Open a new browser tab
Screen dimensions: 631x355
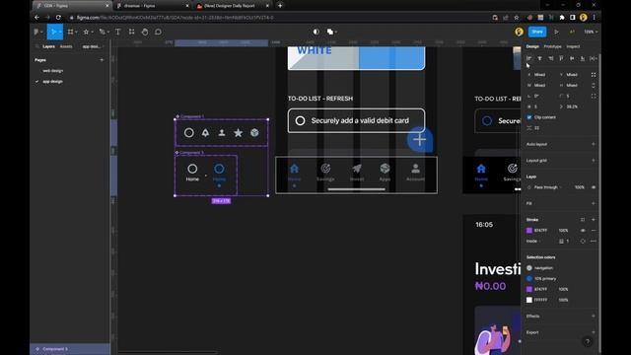coord(280,6)
